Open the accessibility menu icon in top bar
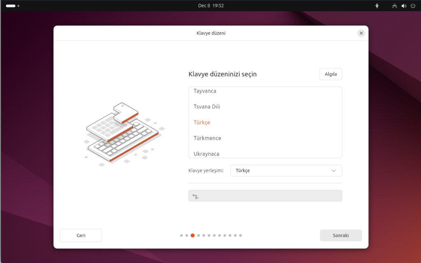Viewport: 421px width, 263px height. pos(377,6)
